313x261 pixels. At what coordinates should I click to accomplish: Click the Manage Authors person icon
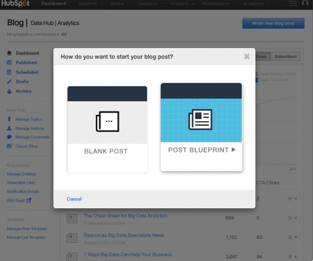click(9, 128)
